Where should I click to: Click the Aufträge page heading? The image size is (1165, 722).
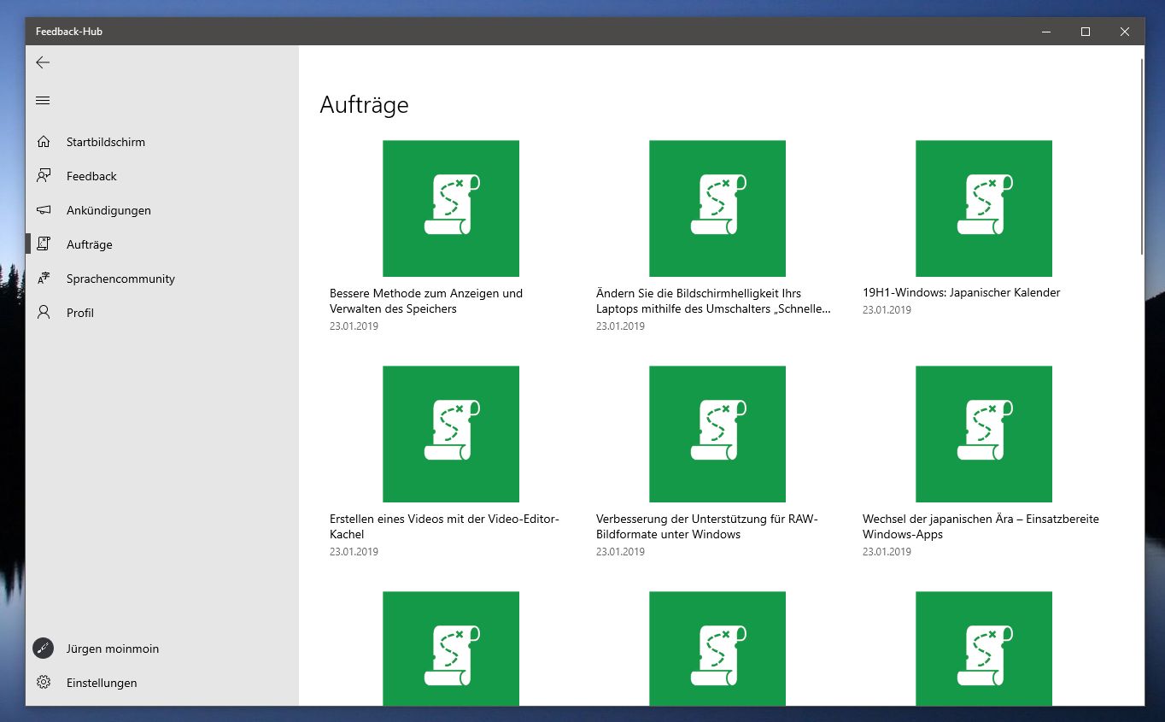click(365, 105)
